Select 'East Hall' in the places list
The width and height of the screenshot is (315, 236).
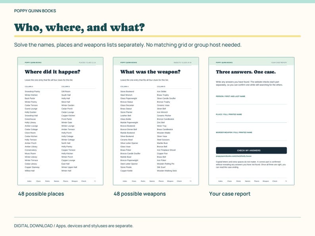pyautogui.click(x=65, y=164)
